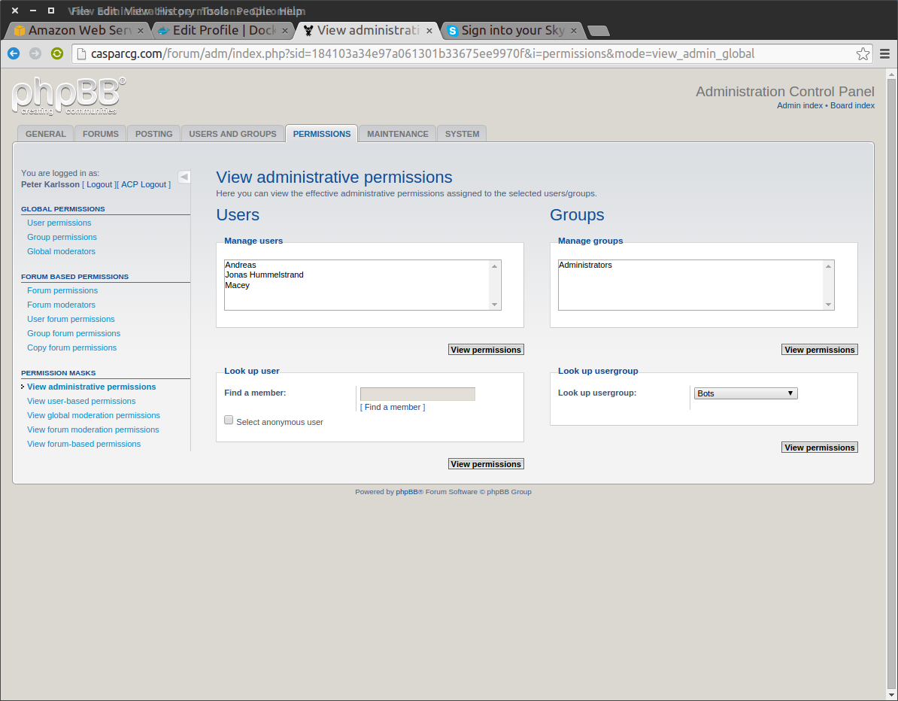
Task: Select the PERMISSIONS tab
Action: [322, 134]
